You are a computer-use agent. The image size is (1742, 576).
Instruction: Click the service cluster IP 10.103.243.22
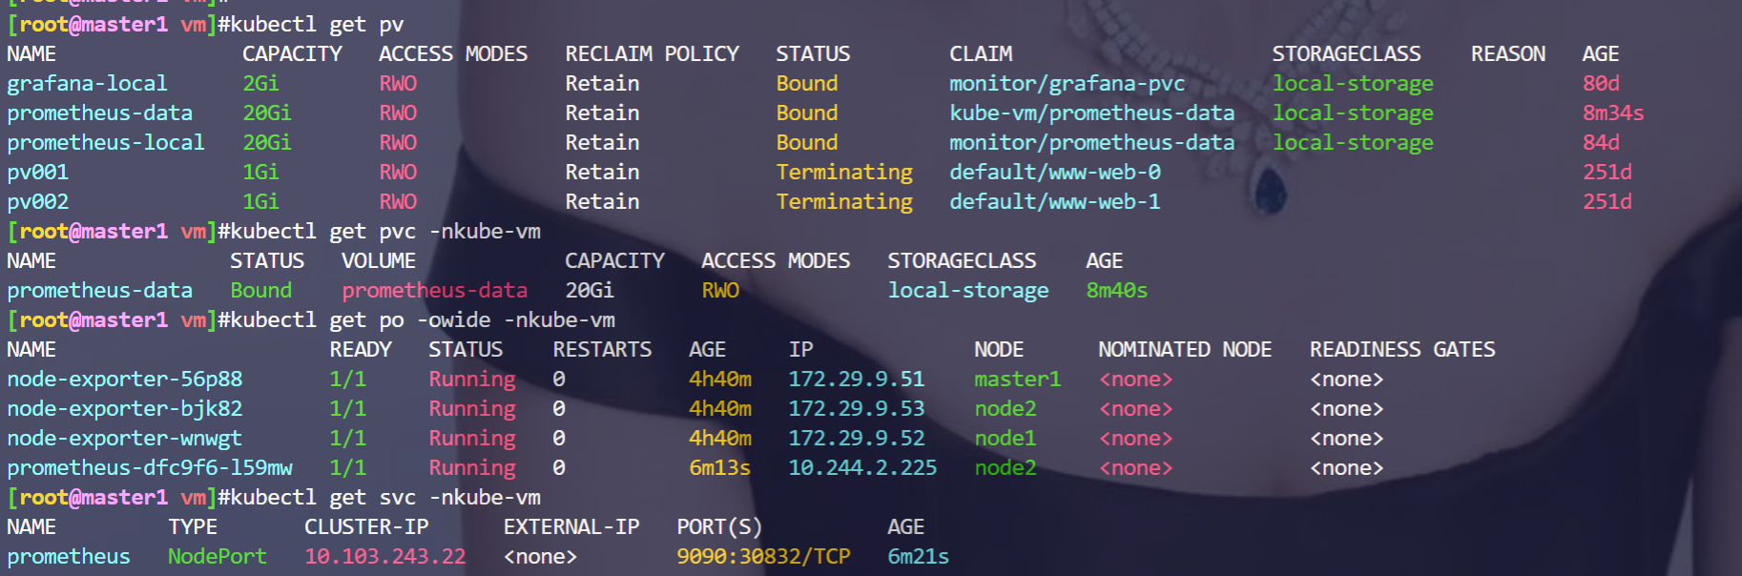pos(385,557)
